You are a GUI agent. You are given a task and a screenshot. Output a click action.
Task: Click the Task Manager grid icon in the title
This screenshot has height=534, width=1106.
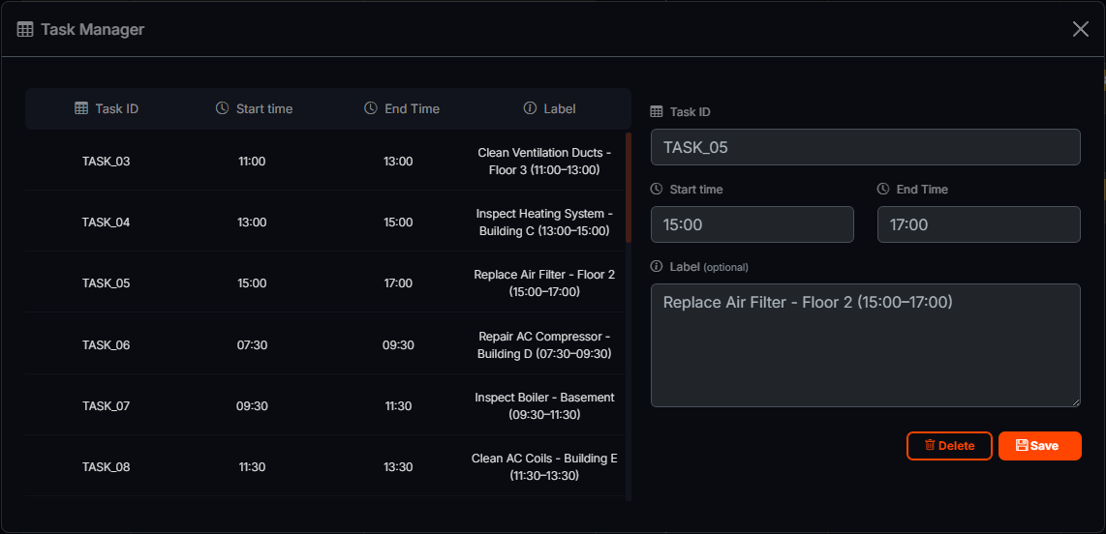(25, 29)
